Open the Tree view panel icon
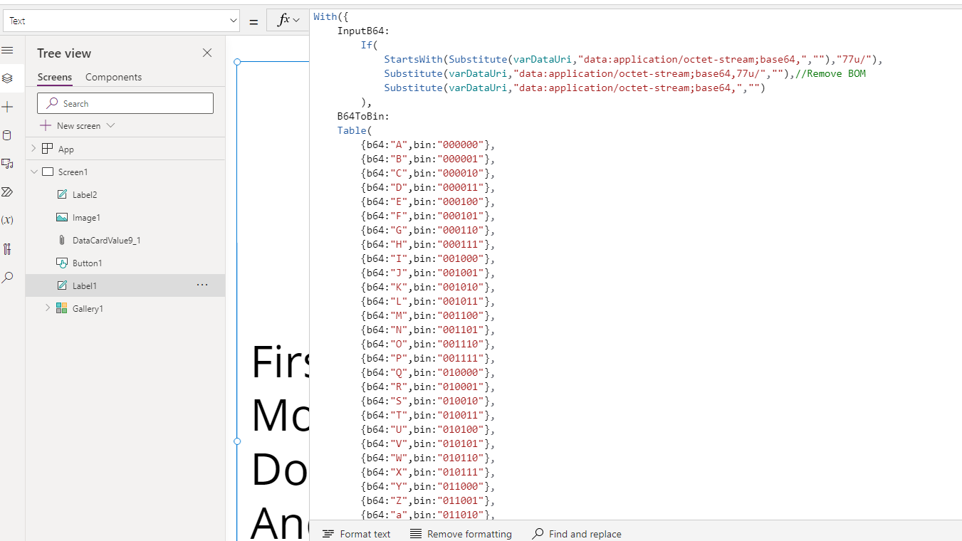 9,78
